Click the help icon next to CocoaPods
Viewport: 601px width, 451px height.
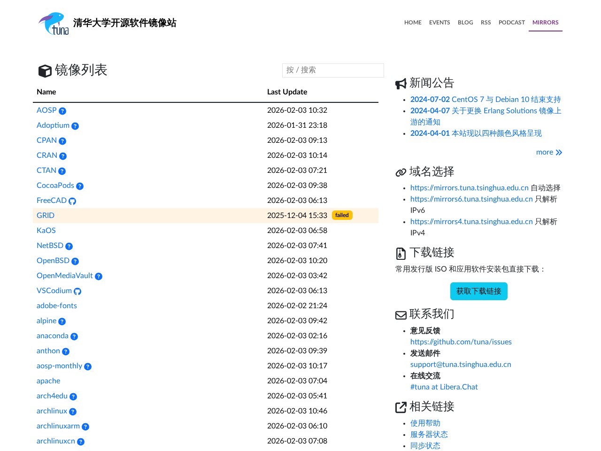(80, 186)
